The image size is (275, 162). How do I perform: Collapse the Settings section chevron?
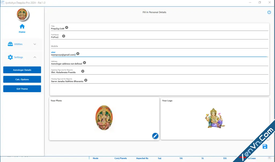pos(35,57)
